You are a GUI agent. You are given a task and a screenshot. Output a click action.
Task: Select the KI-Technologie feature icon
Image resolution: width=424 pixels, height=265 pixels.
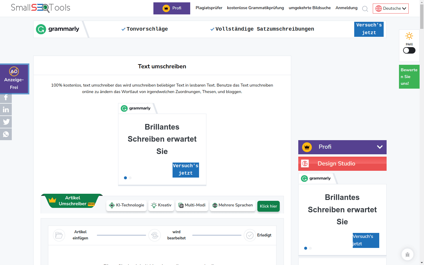point(112,206)
